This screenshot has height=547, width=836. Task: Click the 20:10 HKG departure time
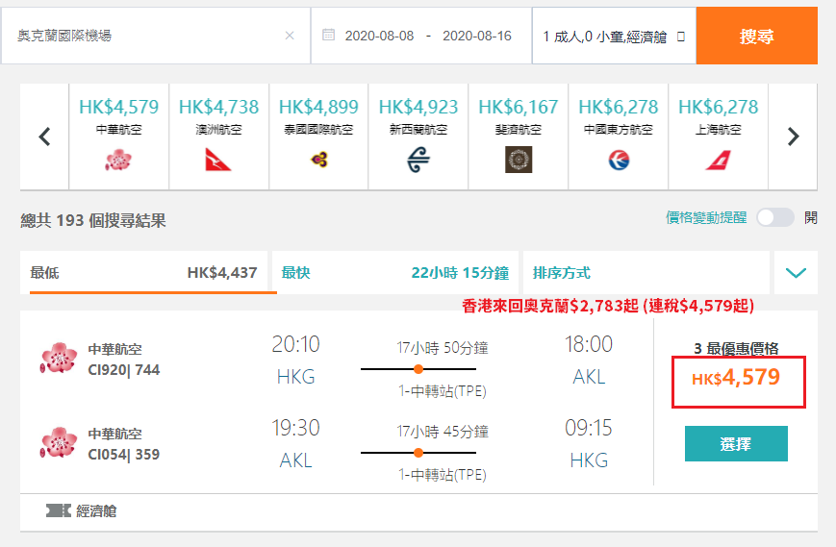point(296,344)
